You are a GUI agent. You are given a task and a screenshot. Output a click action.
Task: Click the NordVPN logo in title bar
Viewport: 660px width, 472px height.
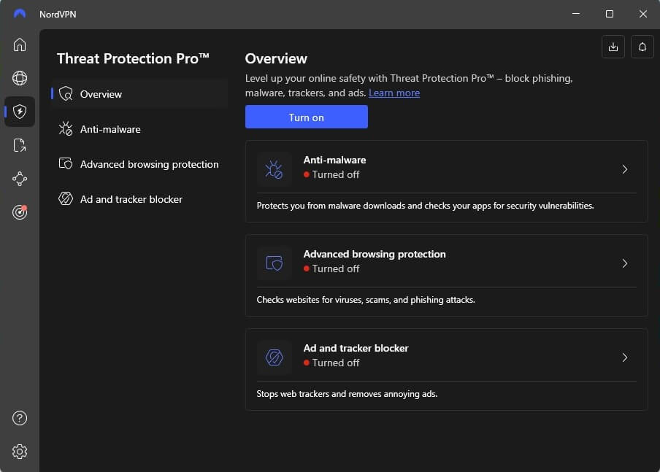click(20, 14)
